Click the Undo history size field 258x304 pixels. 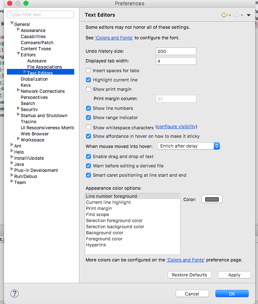[176, 51]
